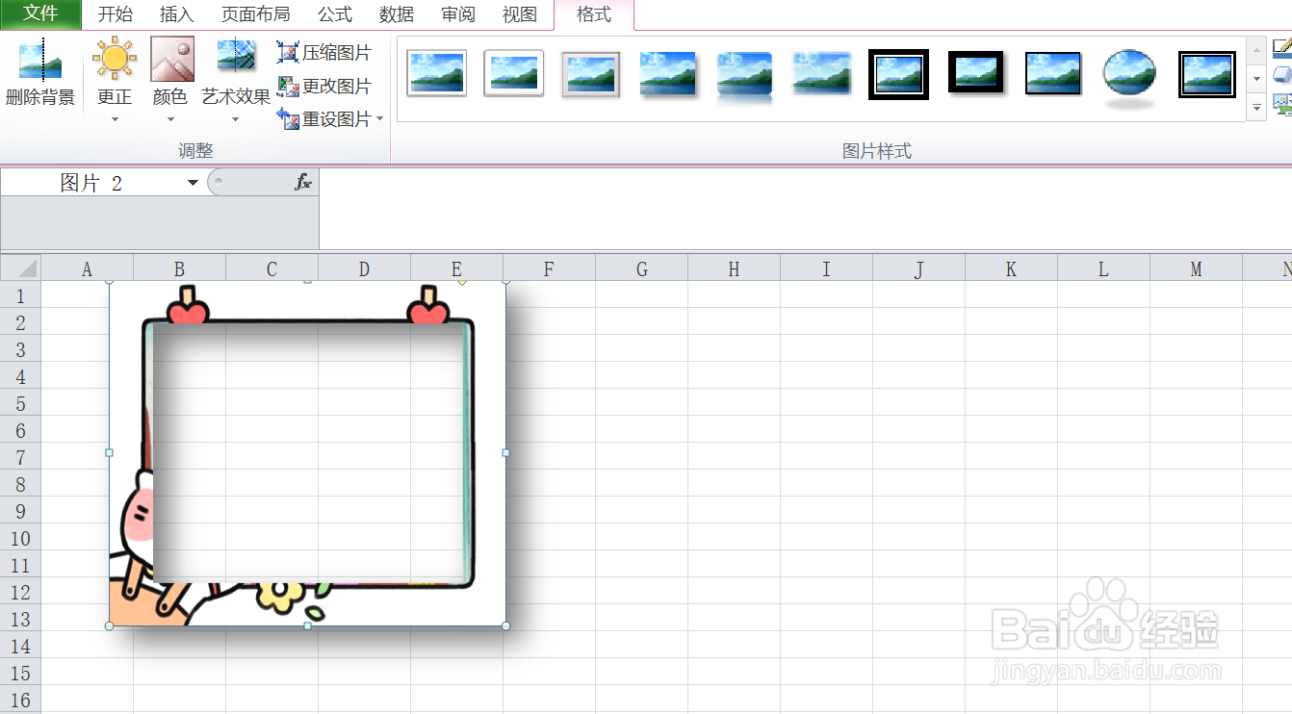Select row 10 header

[x=20, y=538]
